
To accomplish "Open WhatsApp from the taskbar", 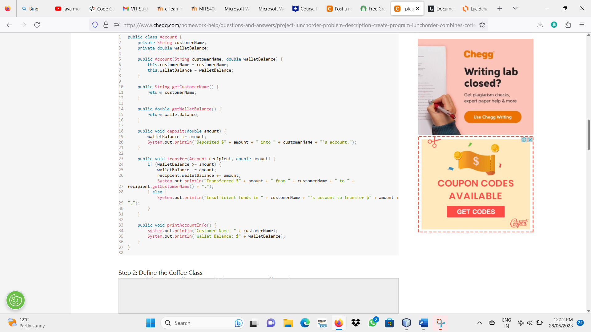I will 372,323.
